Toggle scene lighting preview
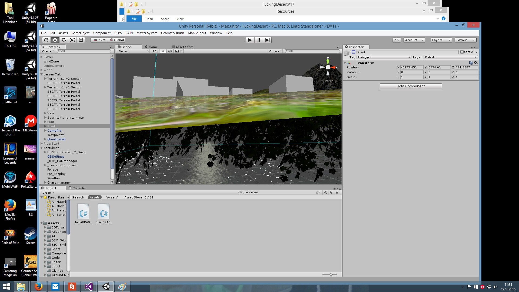Viewport: 519px width, 292px height. click(x=163, y=51)
